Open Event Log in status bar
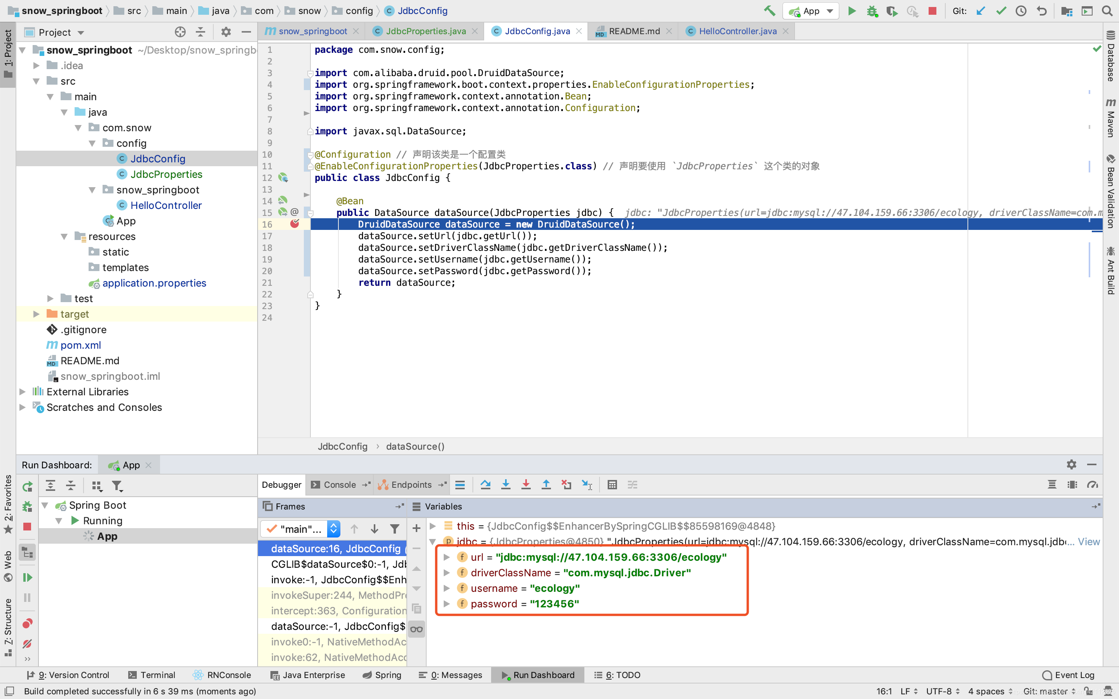 pos(1068,675)
